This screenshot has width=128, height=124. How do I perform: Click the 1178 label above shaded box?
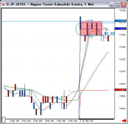89,21
